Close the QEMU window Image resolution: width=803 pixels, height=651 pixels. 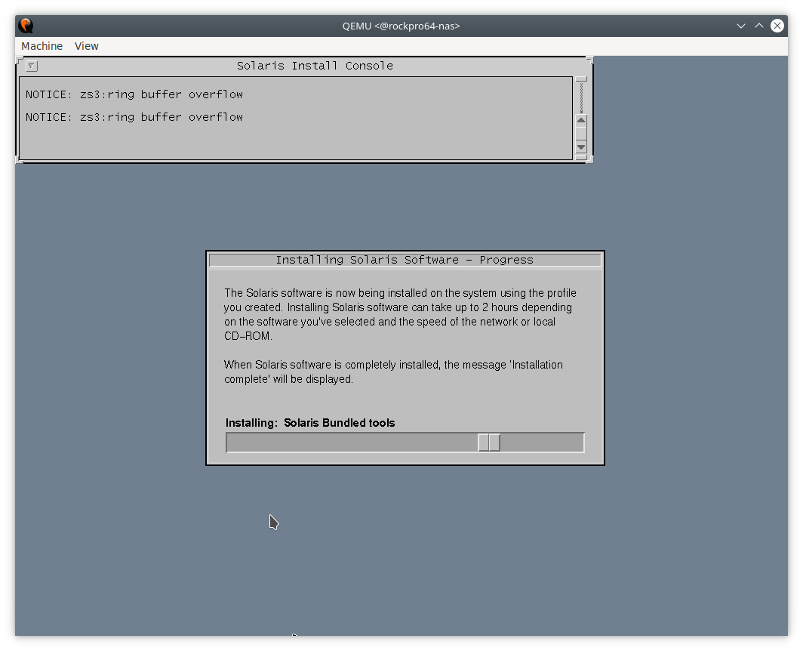point(777,26)
